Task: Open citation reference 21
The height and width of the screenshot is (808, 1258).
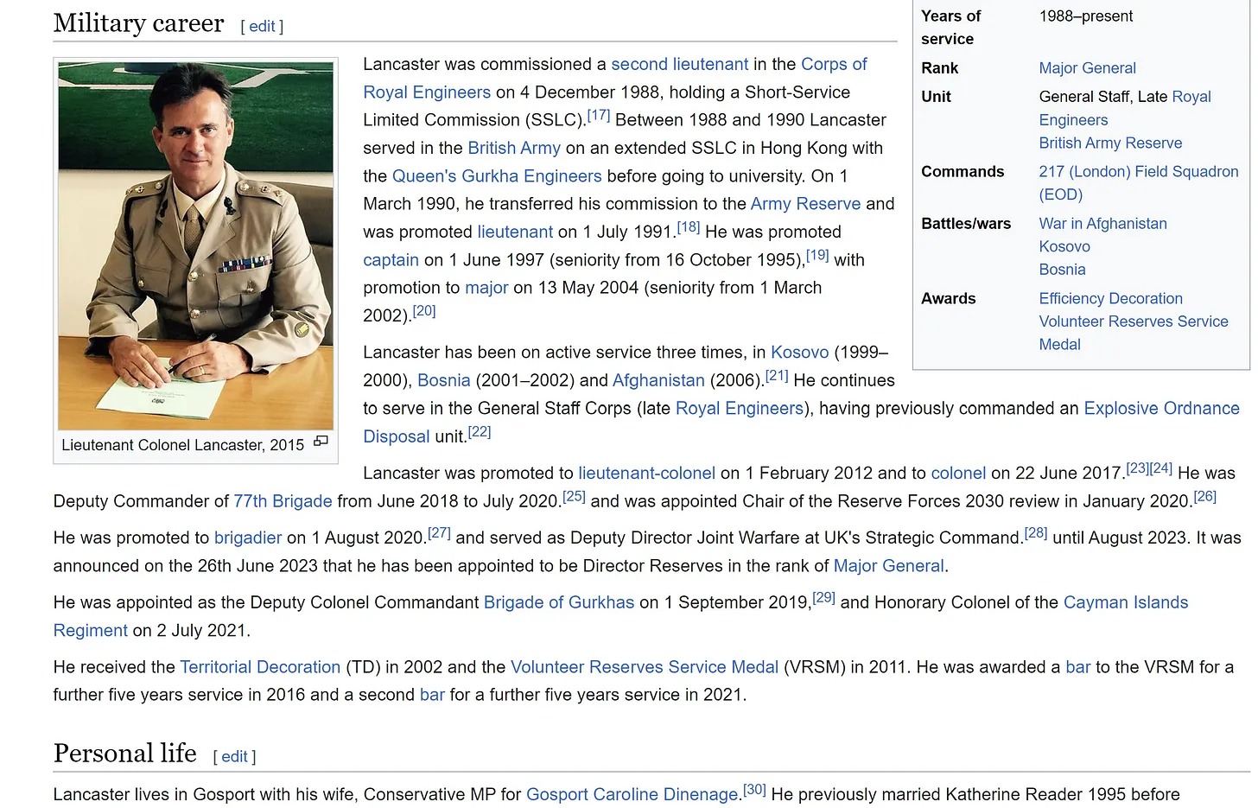Action: pos(777,376)
